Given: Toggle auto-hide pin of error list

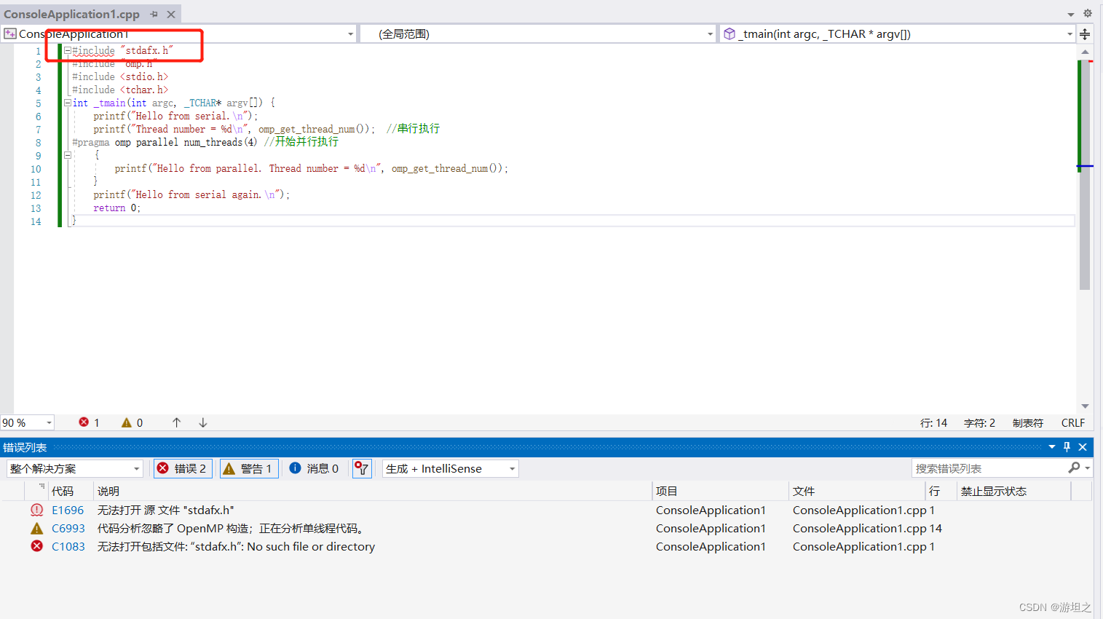Looking at the screenshot, I should click(x=1067, y=447).
